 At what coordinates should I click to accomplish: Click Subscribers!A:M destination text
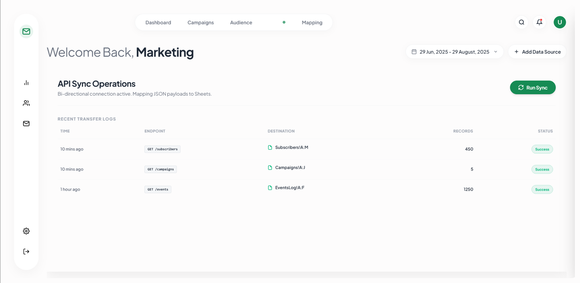click(291, 147)
